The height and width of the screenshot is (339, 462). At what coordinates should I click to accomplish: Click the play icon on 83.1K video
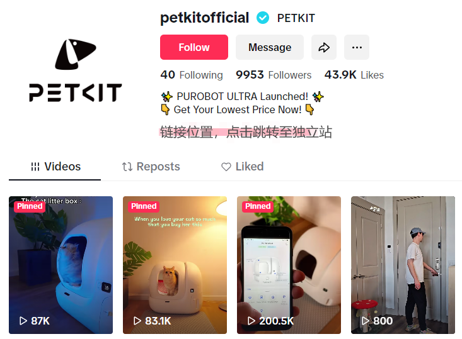click(137, 321)
